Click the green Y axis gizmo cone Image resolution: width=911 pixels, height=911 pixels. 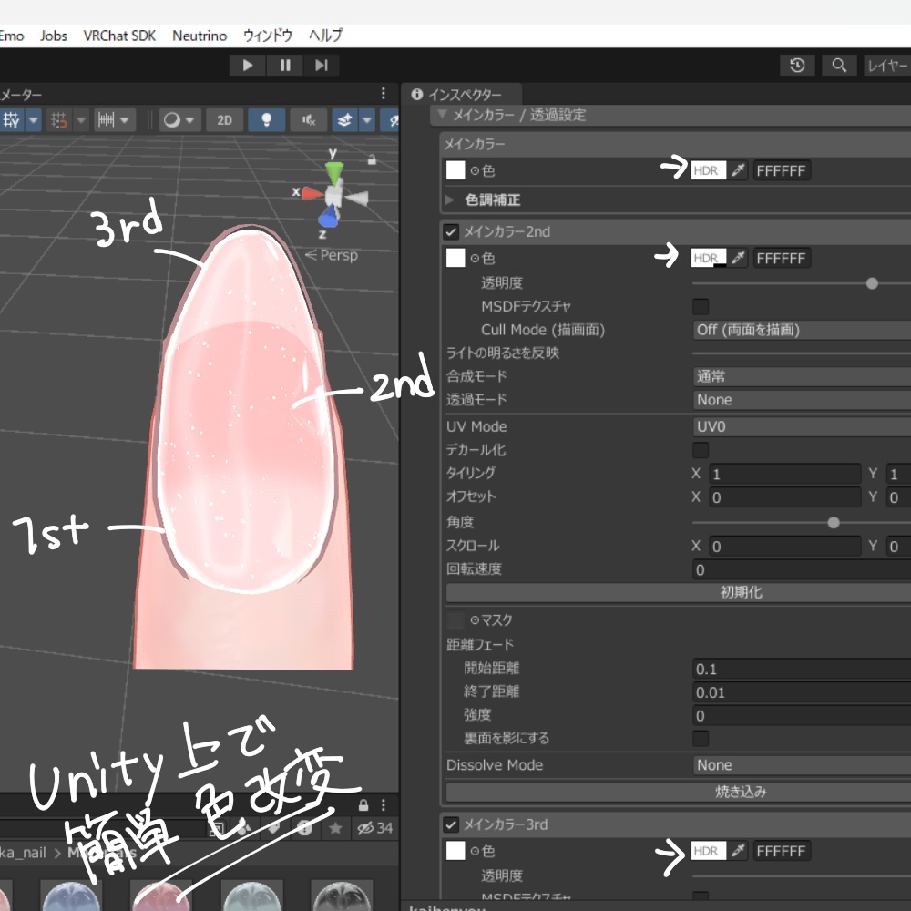[x=333, y=173]
